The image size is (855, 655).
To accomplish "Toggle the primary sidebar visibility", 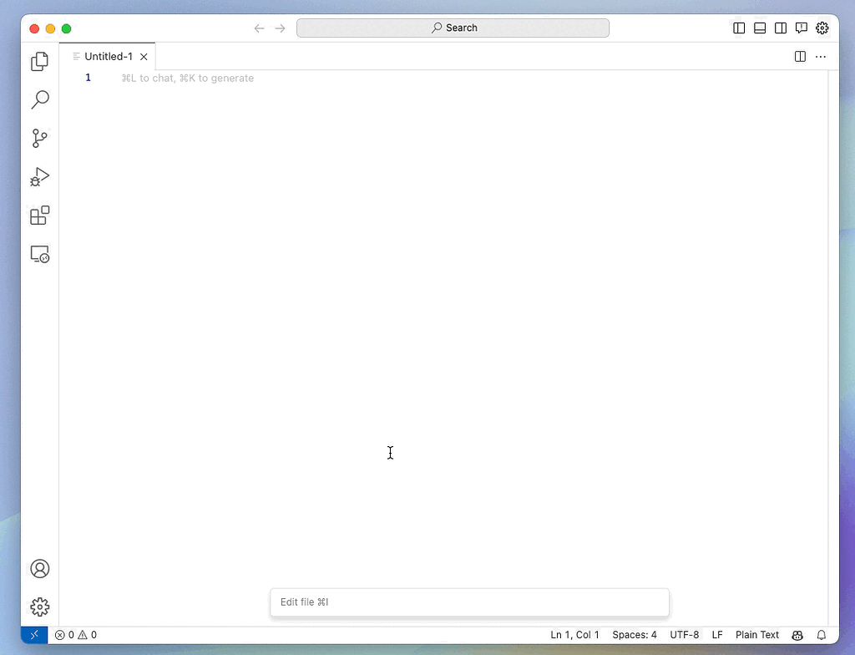I will (738, 28).
